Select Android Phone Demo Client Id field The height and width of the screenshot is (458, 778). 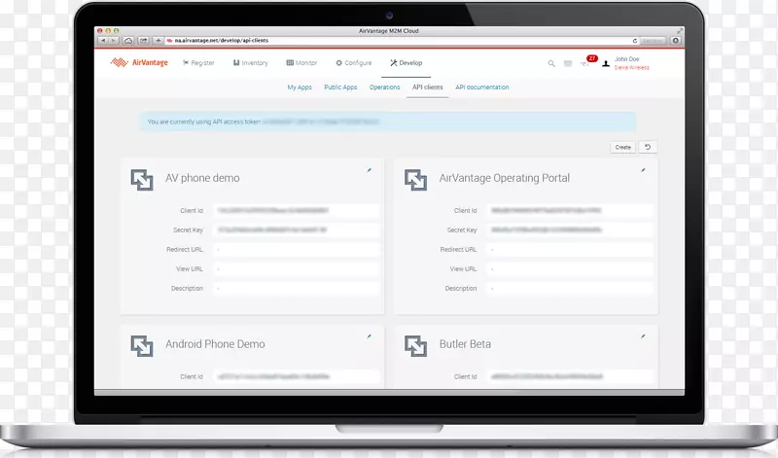297,377
